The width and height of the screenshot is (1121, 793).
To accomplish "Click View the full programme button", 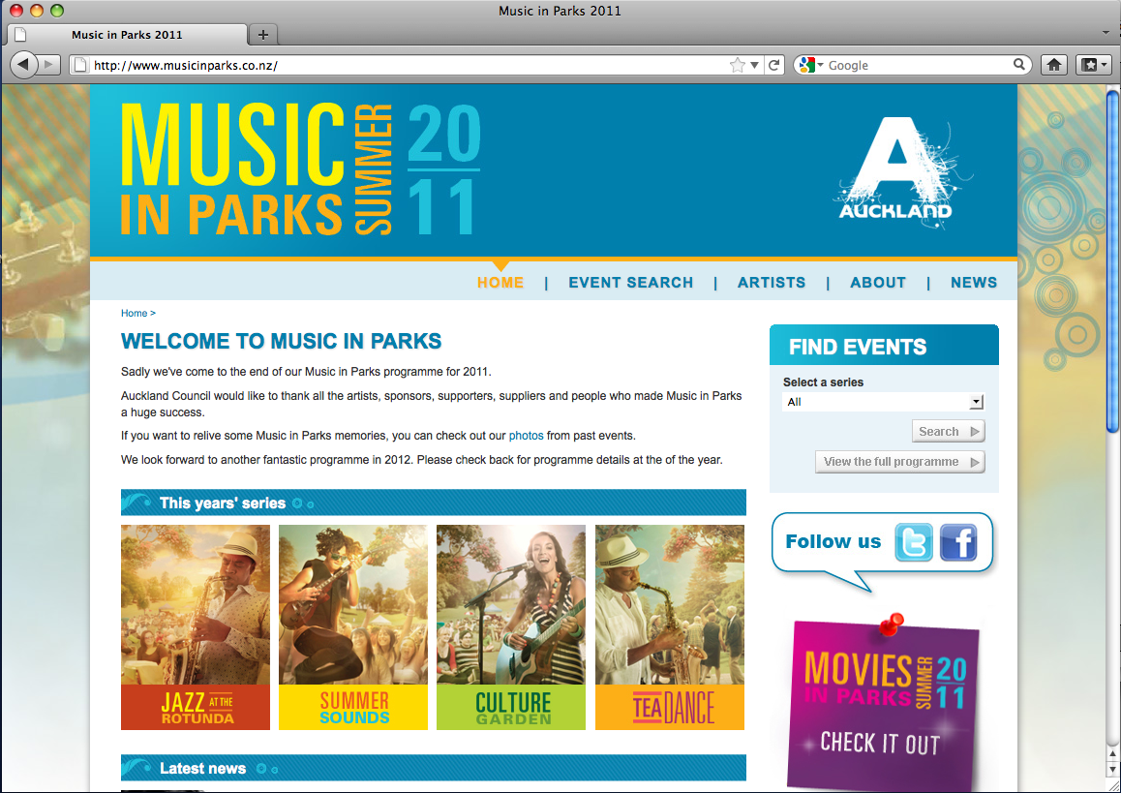I will click(x=900, y=462).
